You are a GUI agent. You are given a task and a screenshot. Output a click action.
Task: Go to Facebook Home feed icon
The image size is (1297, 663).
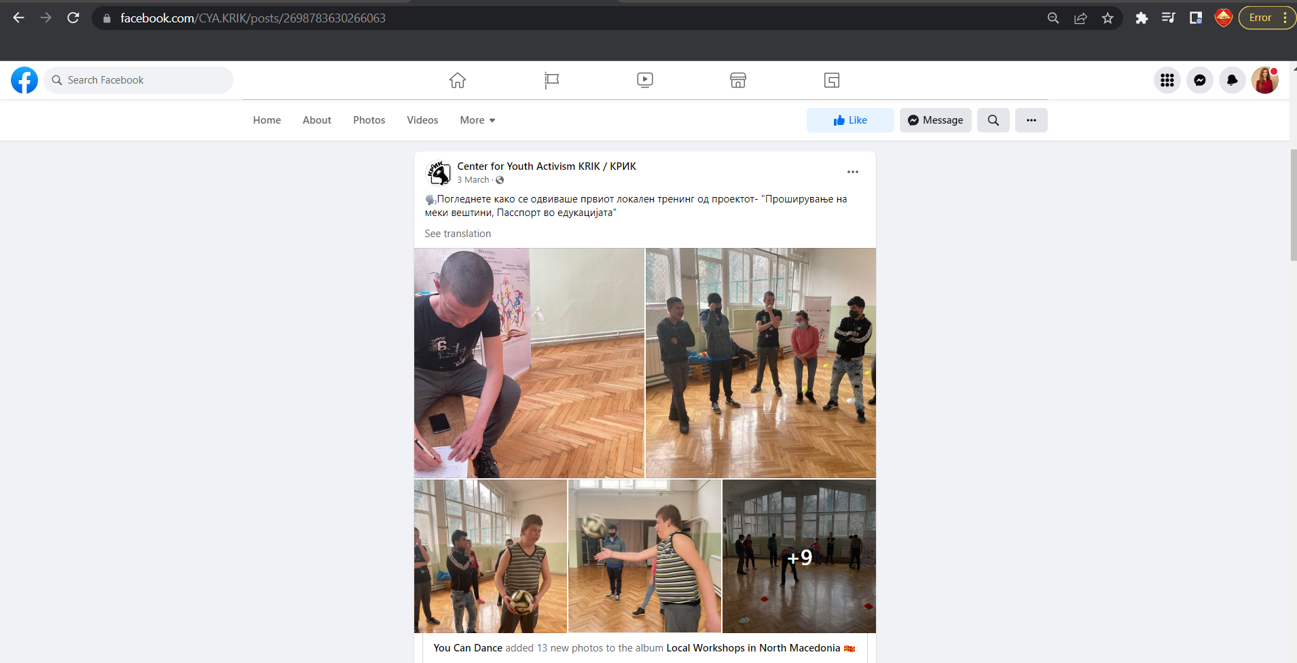[x=458, y=80]
